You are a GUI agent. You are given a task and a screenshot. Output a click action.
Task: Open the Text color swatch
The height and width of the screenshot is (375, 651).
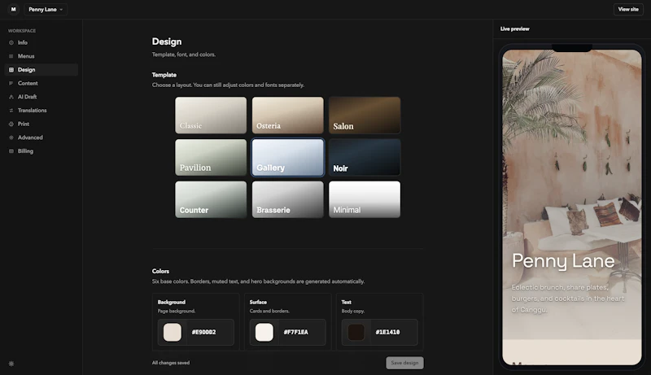coord(356,332)
